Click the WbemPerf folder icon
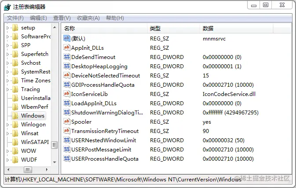Viewport: 296px width, 188px height. 15,107
